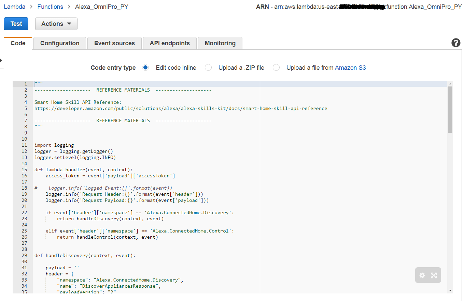Expand the code editor to fullscreen
465x304 pixels.
pyautogui.click(x=434, y=275)
